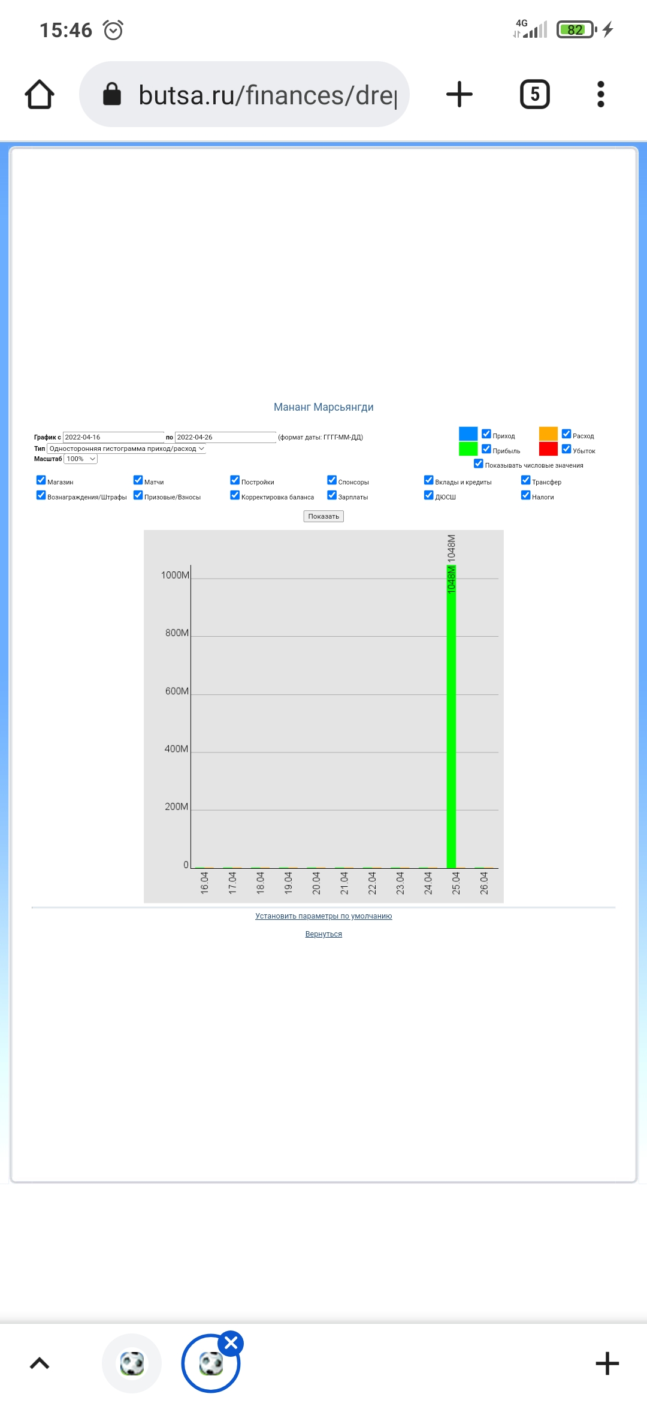Viewport: 647px width, 1403px height.
Task: Open the tab switcher showing 5 tabs
Action: point(534,95)
